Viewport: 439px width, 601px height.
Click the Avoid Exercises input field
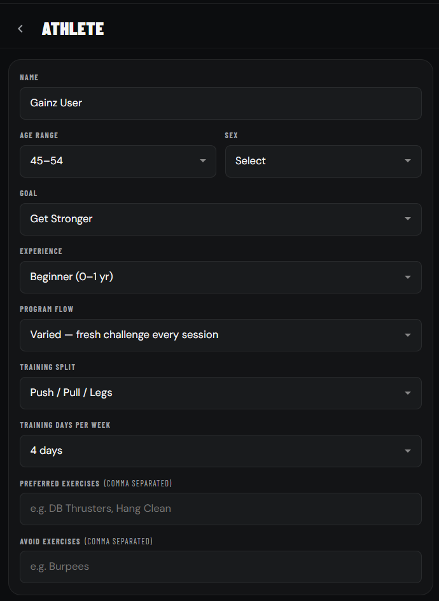click(220, 566)
